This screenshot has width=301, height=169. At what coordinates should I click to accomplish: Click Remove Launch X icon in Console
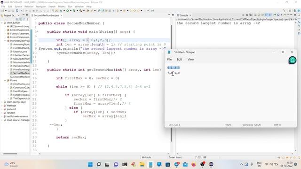[x=247, y=15]
